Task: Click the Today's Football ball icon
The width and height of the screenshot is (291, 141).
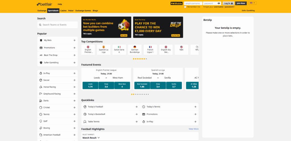Action: (85, 107)
